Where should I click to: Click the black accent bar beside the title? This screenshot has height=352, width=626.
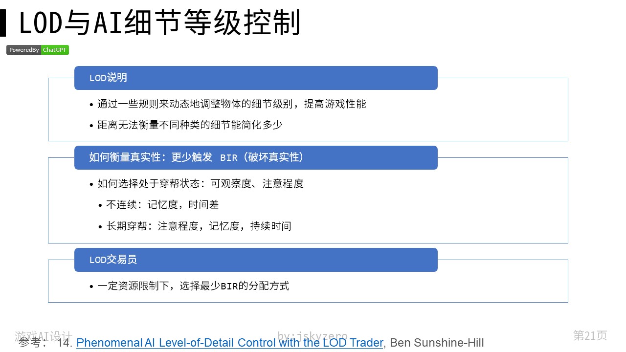tap(3, 23)
